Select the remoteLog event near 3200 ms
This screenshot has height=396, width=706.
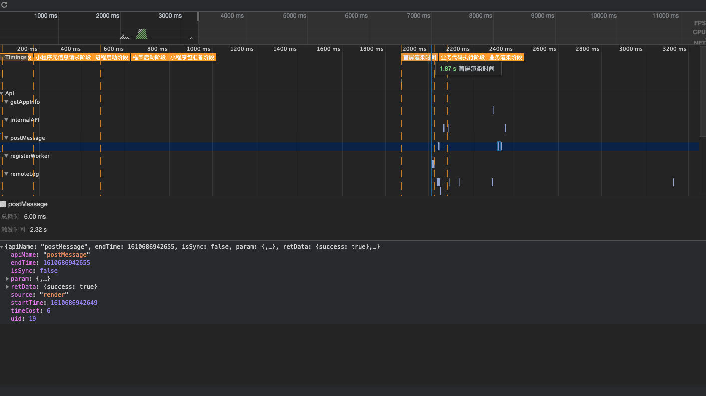(673, 182)
